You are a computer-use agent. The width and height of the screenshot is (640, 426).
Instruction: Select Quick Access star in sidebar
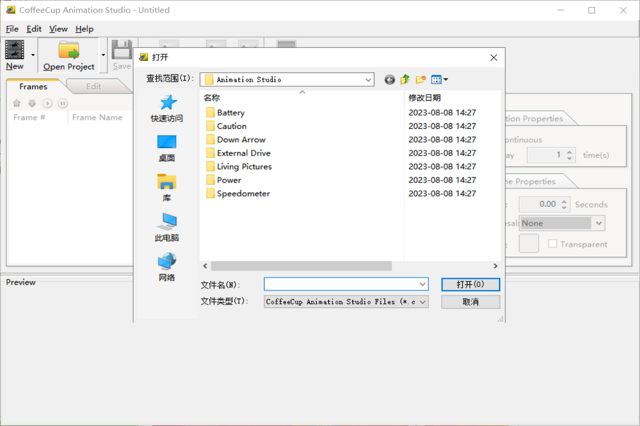(x=167, y=103)
